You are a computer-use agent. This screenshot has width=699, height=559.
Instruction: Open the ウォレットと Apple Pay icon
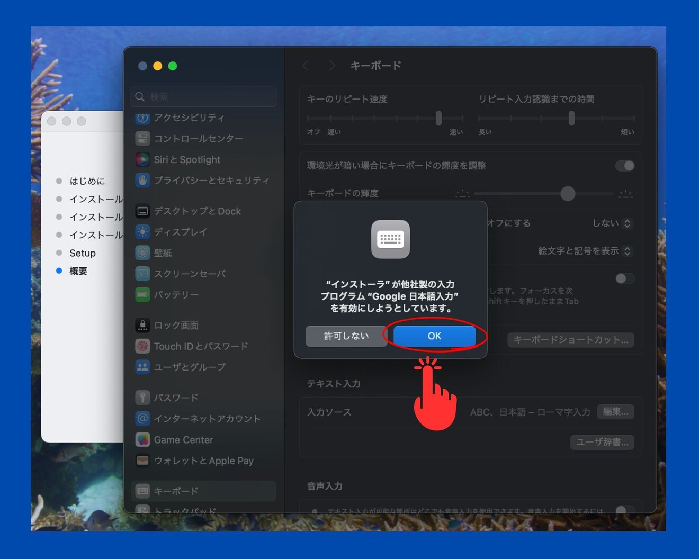pos(142,461)
